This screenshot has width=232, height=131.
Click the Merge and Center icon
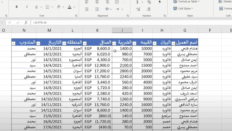point(117,2)
